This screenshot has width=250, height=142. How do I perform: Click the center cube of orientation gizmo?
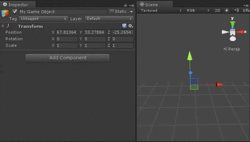[233, 32]
